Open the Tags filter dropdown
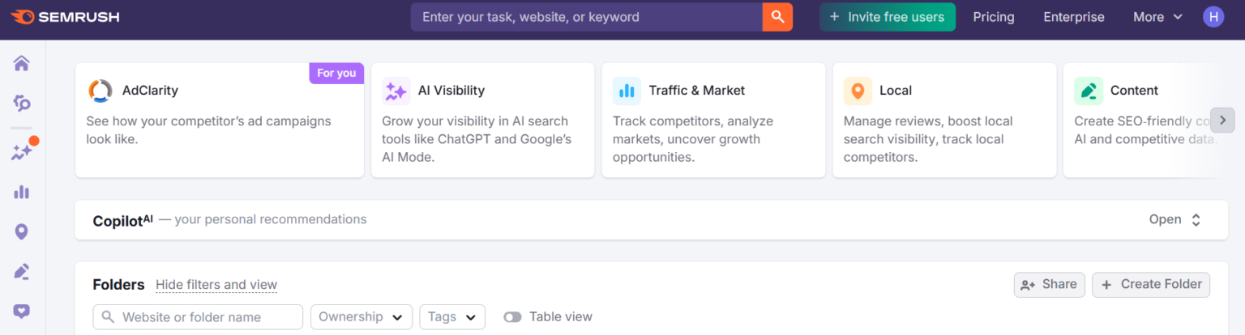Screen dimensions: 1245x335 click(x=452, y=317)
